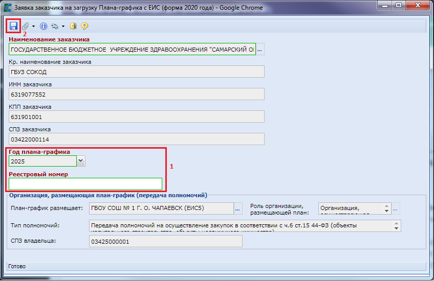Click the Реестровый номер input field

point(85,184)
